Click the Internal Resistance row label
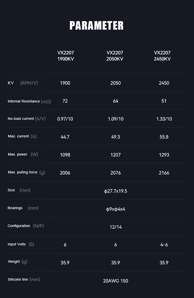194x298 pixels. (x=29, y=101)
